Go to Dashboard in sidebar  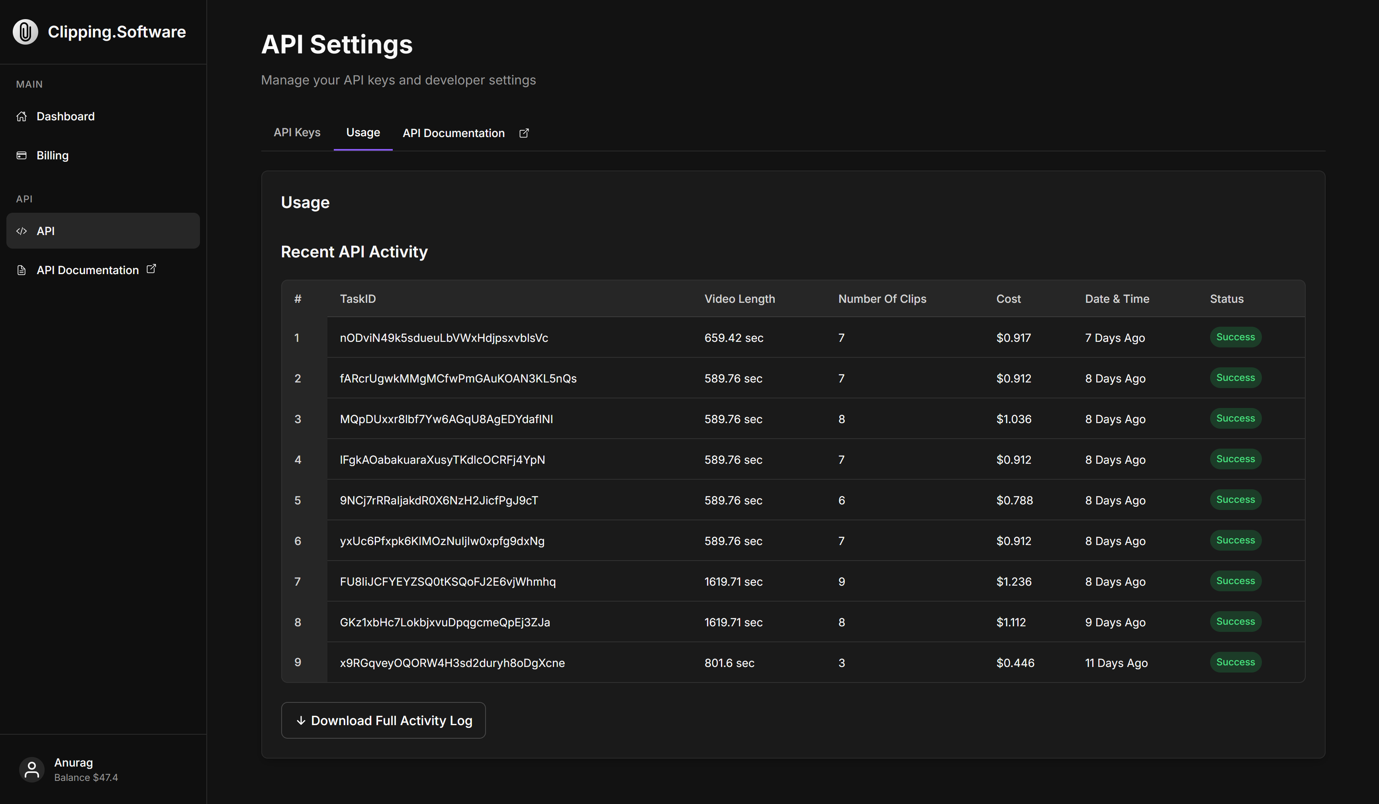(103, 116)
